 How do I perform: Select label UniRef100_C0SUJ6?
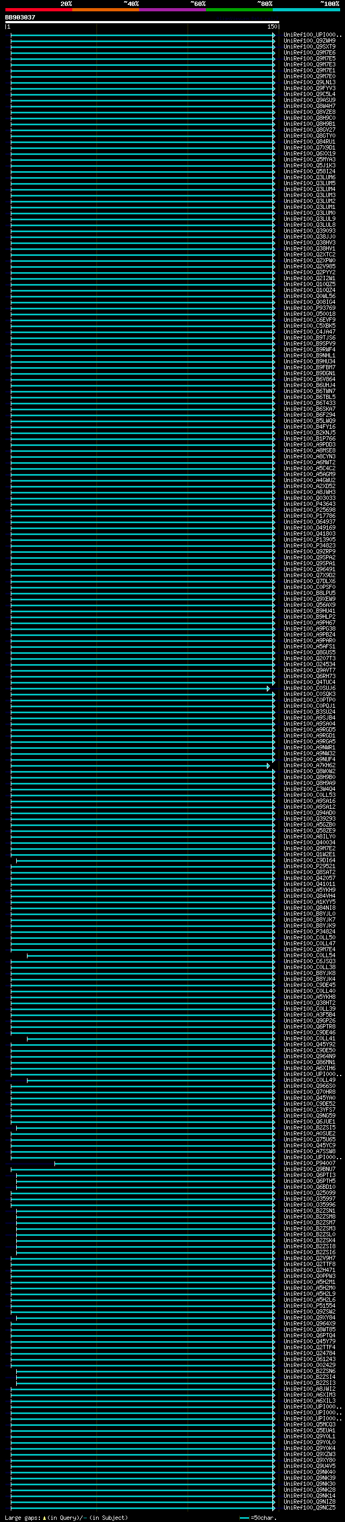coord(309,688)
